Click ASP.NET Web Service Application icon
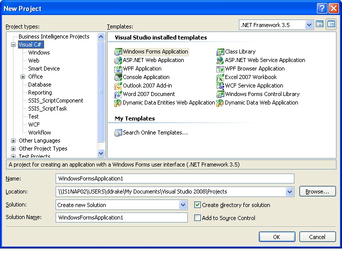This screenshot has height=256, width=342. point(220,60)
